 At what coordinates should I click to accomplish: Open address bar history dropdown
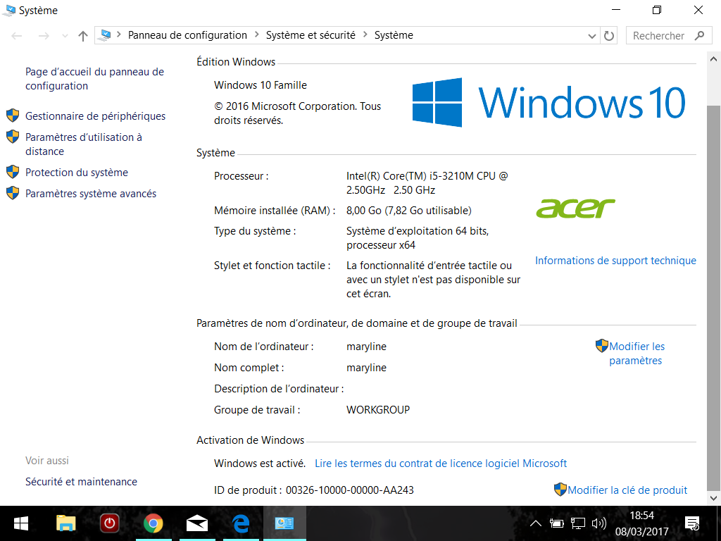pyautogui.click(x=591, y=36)
